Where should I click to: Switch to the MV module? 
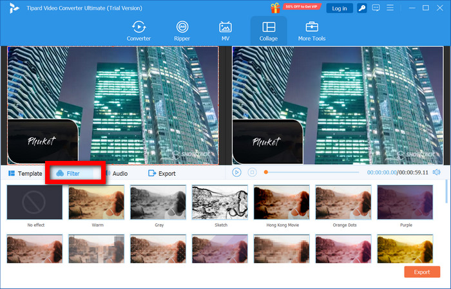(225, 31)
